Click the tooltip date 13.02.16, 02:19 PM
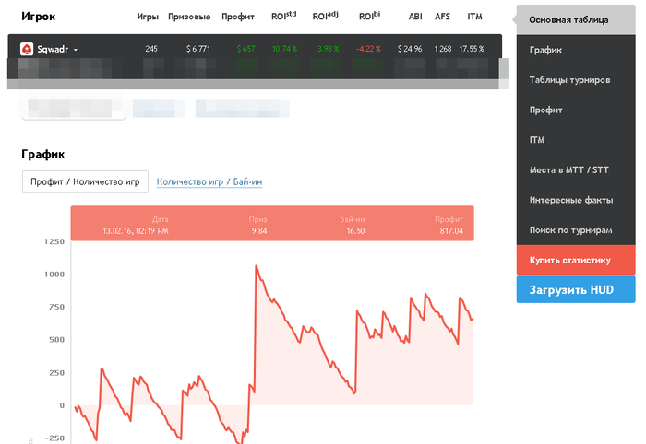646x444 pixels. coord(136,231)
